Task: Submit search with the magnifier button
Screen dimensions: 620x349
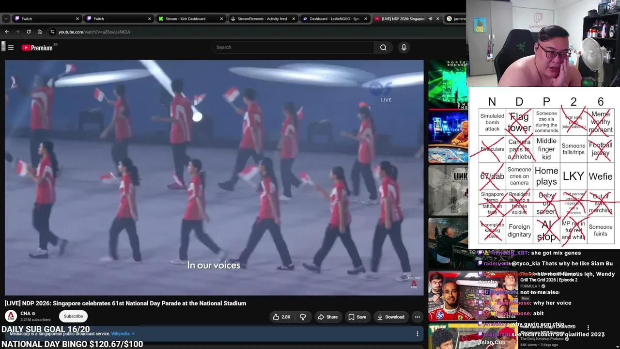Action: (x=383, y=48)
